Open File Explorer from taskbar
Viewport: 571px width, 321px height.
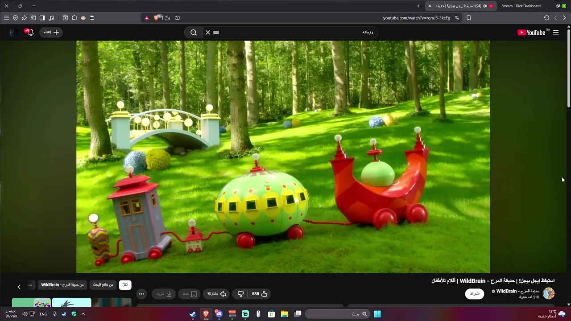(285, 314)
